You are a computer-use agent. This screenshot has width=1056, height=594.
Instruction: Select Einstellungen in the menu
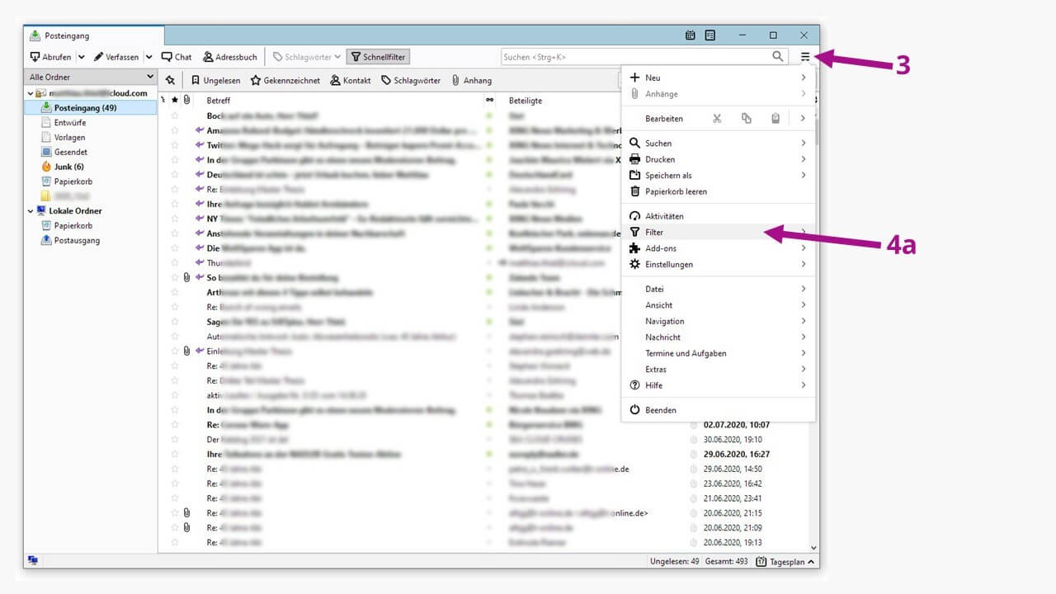tap(668, 265)
